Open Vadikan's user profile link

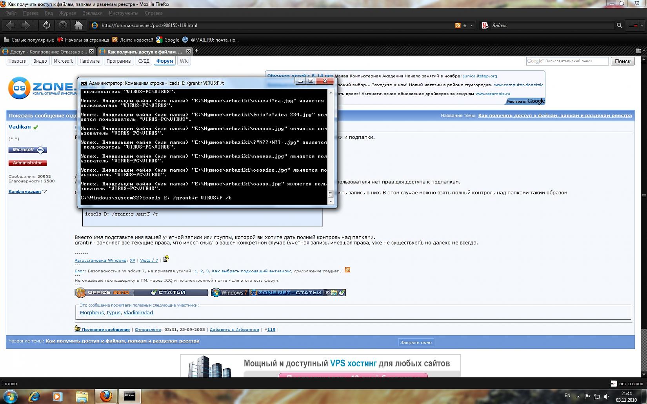(x=20, y=127)
